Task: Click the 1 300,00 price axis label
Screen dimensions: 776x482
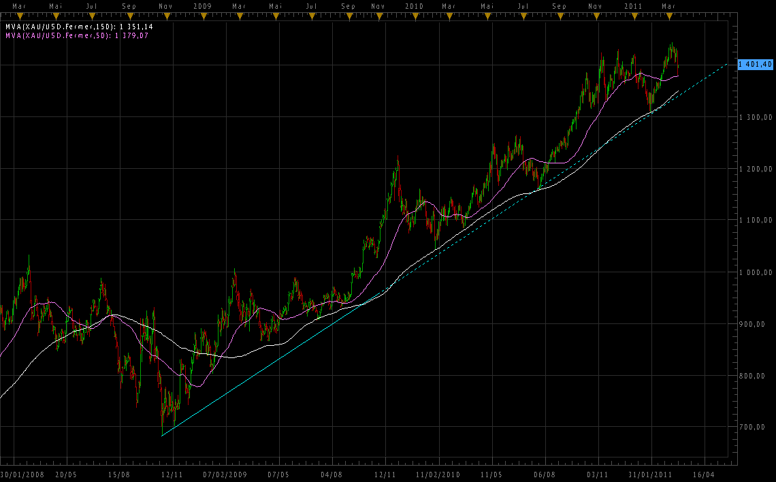Action: click(756, 117)
